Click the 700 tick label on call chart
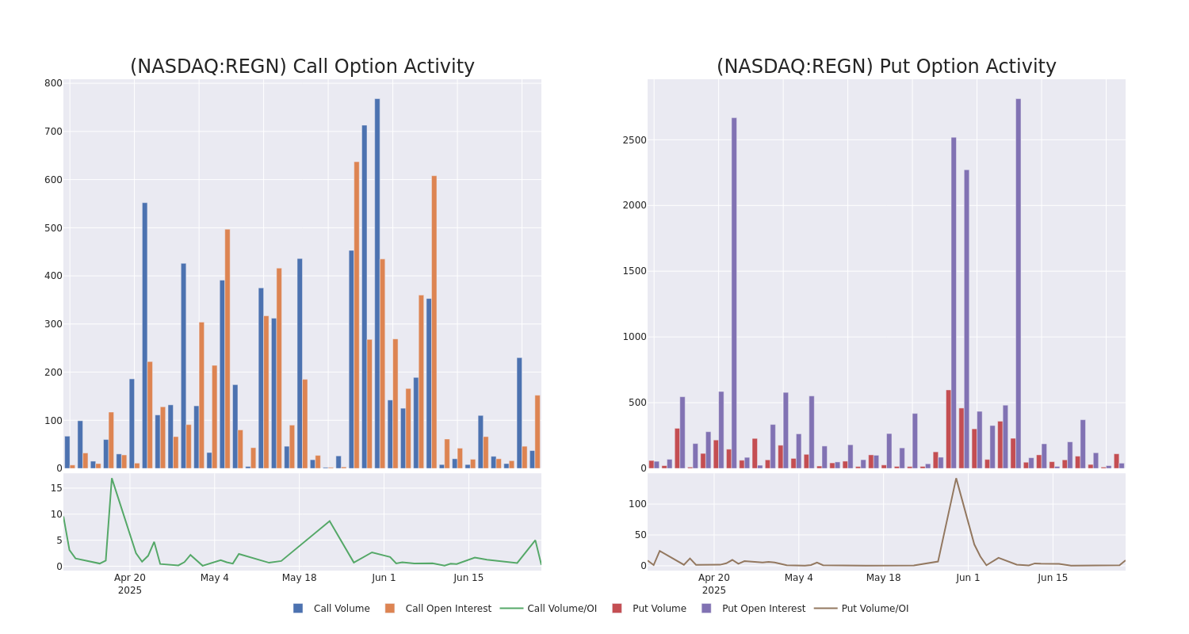1189x634 pixels. coord(53,132)
